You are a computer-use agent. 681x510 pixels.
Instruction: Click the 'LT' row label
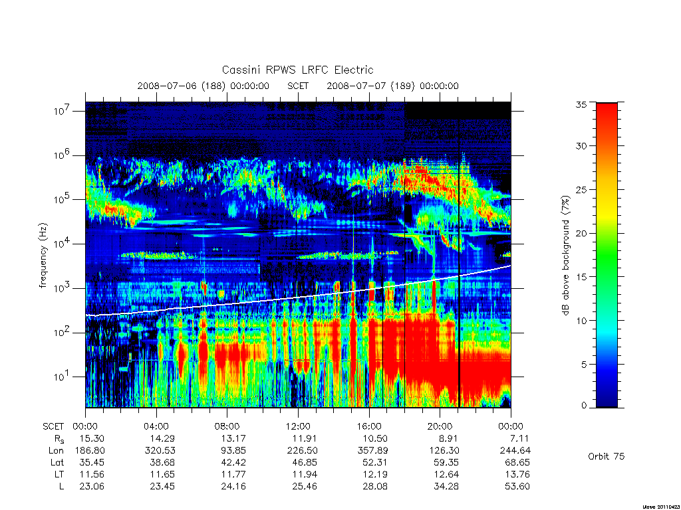click(59, 474)
